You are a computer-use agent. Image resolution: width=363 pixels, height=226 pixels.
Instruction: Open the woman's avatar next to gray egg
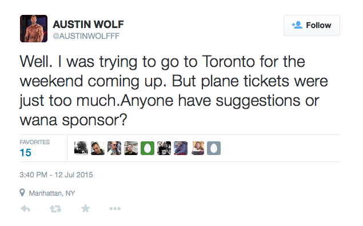pos(198,148)
